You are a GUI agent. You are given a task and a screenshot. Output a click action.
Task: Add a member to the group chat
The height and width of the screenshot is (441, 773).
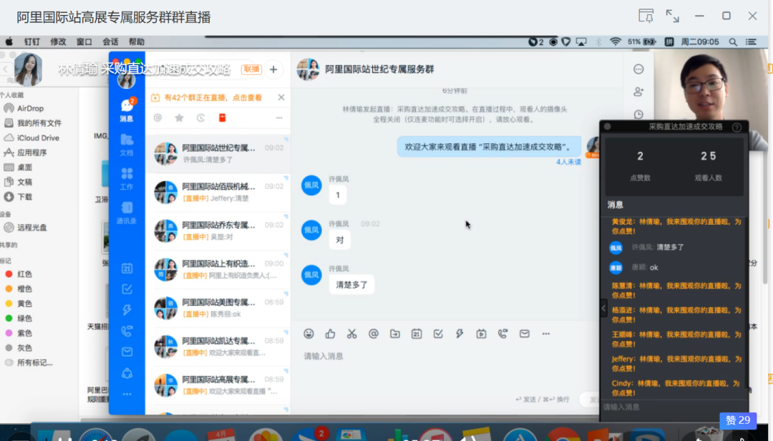(638, 92)
